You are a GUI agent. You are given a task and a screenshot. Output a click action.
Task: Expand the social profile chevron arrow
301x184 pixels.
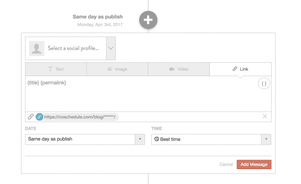coord(111,48)
